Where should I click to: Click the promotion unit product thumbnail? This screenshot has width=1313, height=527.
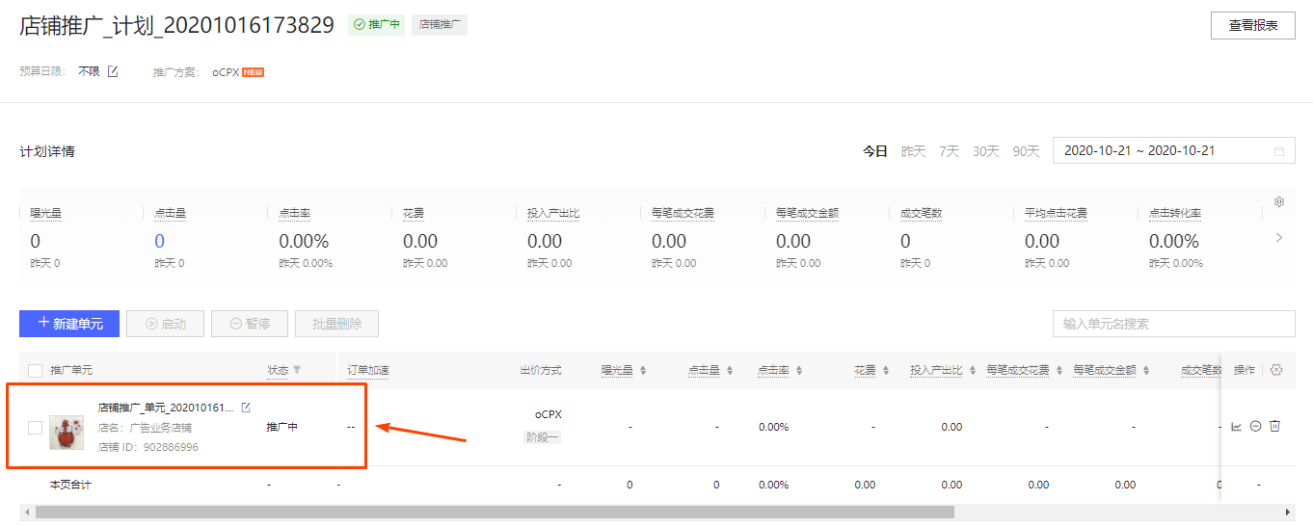tap(67, 432)
